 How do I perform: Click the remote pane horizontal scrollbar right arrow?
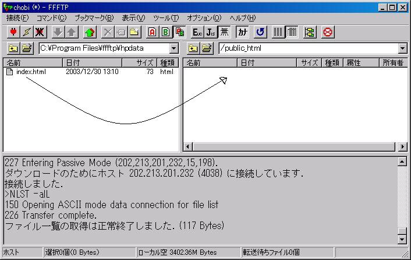(x=402, y=146)
